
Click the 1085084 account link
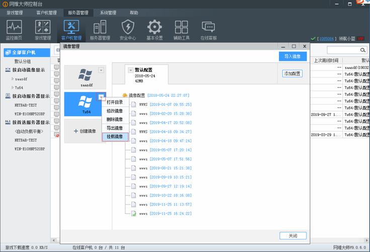click(x=326, y=39)
